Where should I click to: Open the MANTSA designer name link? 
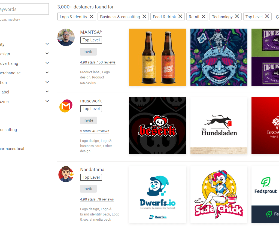(x=91, y=32)
